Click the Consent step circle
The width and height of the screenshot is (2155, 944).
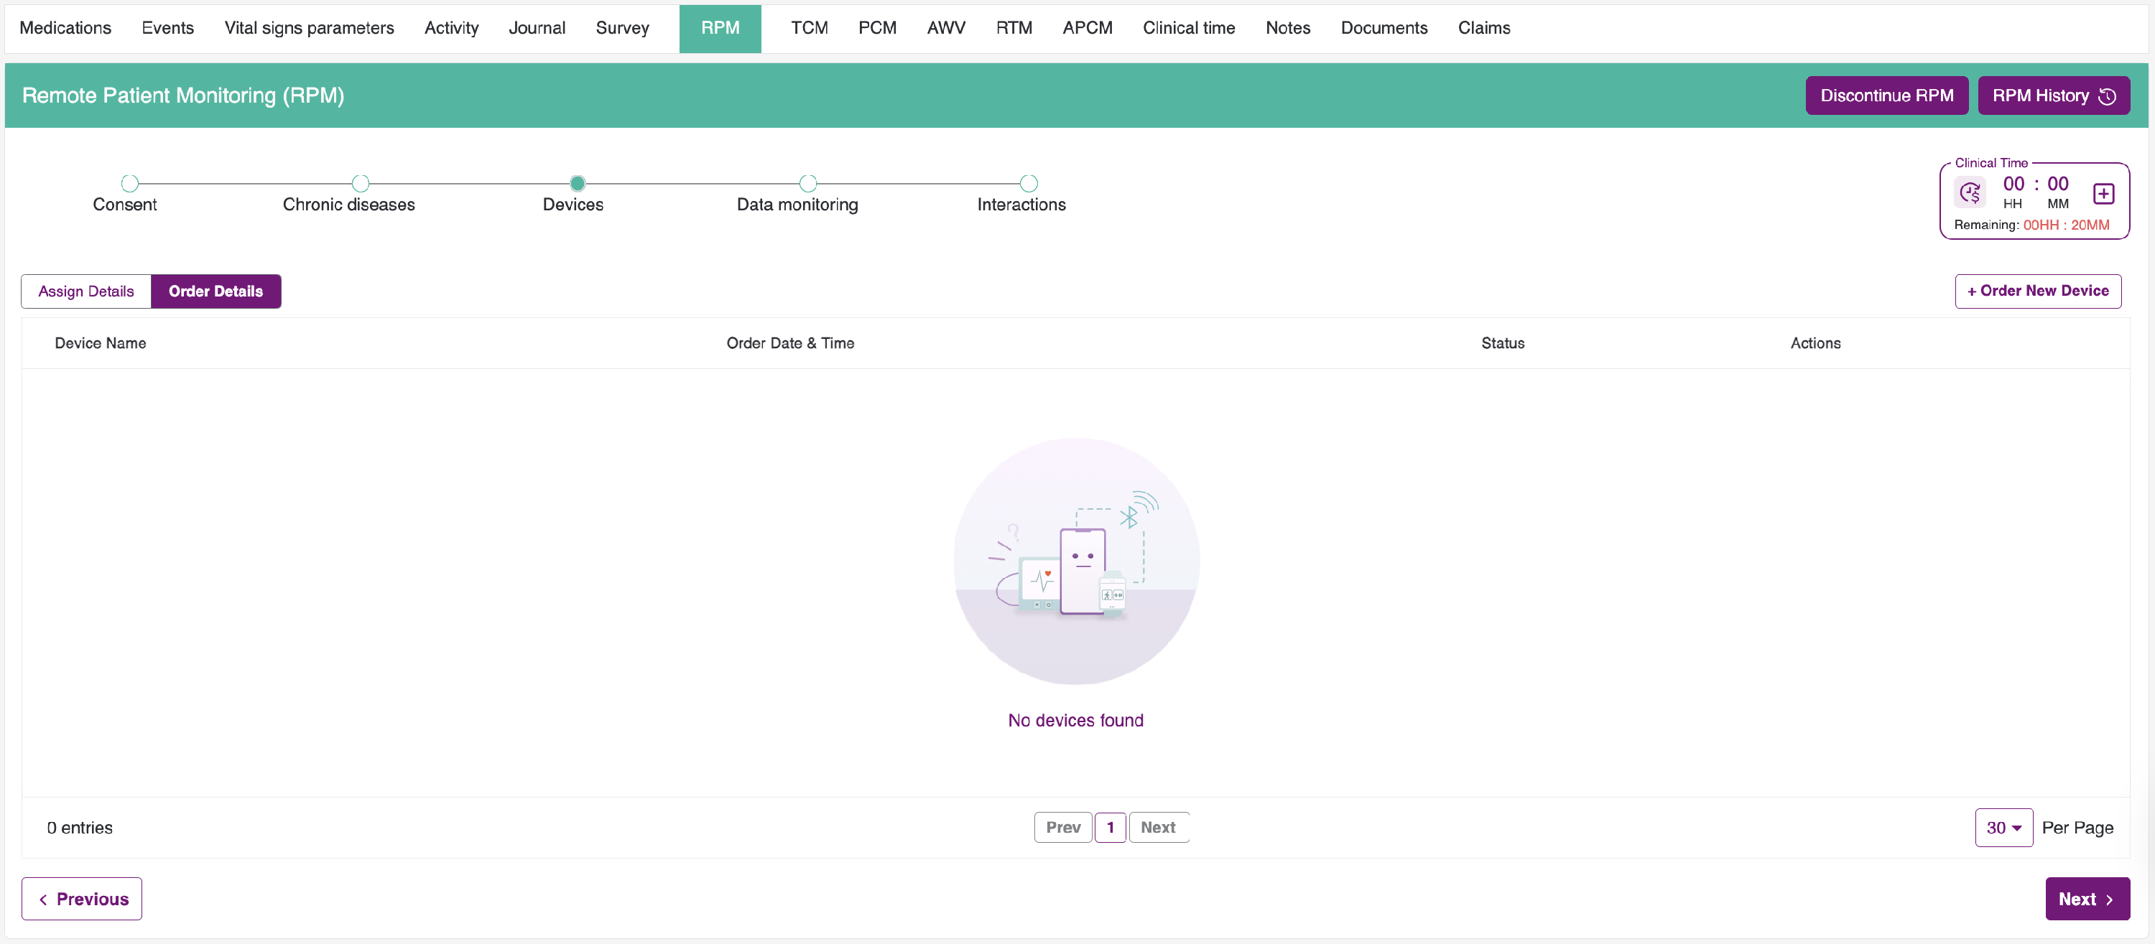pos(130,183)
